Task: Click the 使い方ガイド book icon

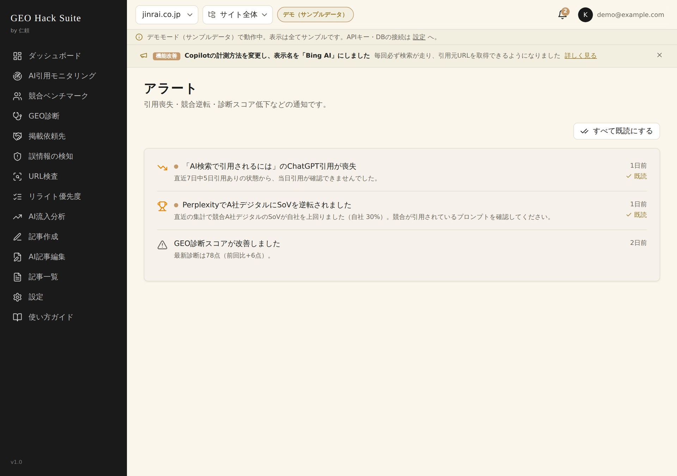Action: click(17, 317)
